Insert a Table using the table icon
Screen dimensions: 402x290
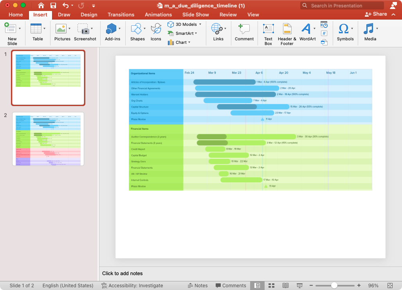[x=36, y=28]
